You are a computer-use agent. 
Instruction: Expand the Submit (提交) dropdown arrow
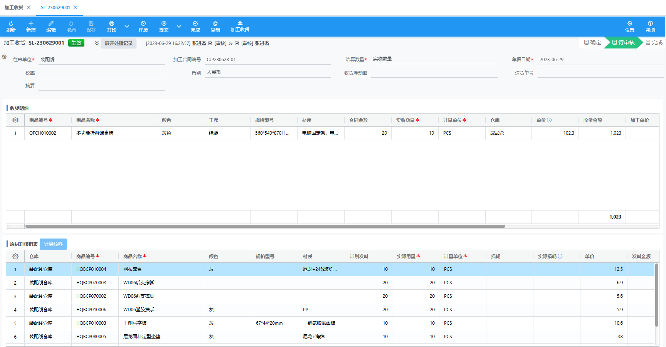[x=179, y=27]
